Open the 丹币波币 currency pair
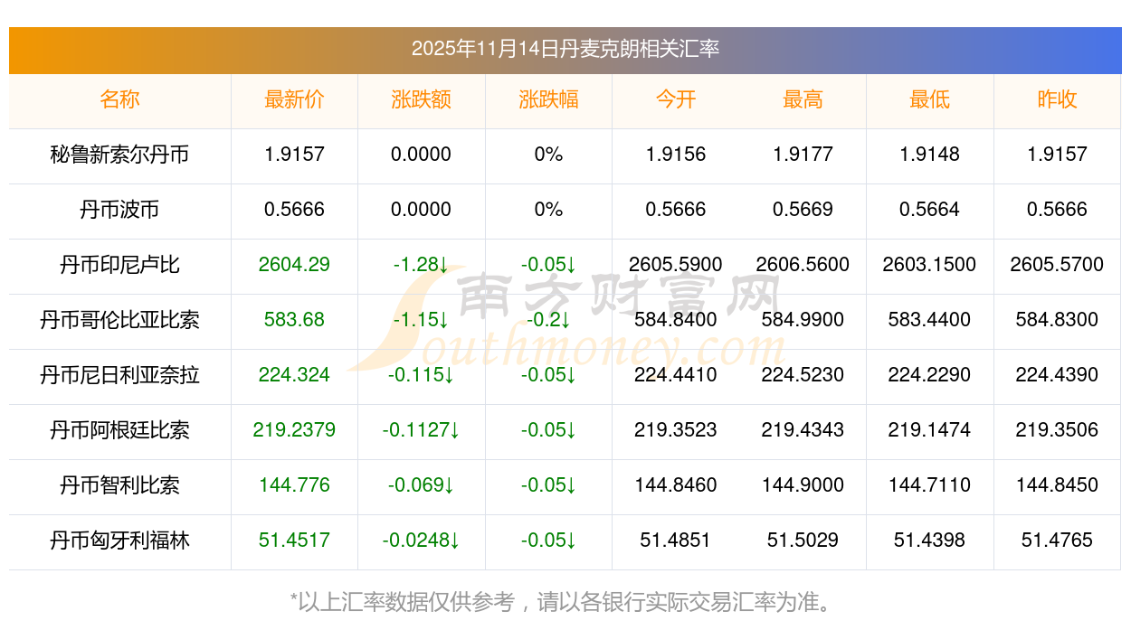The height and width of the screenshot is (630, 1131). click(119, 210)
